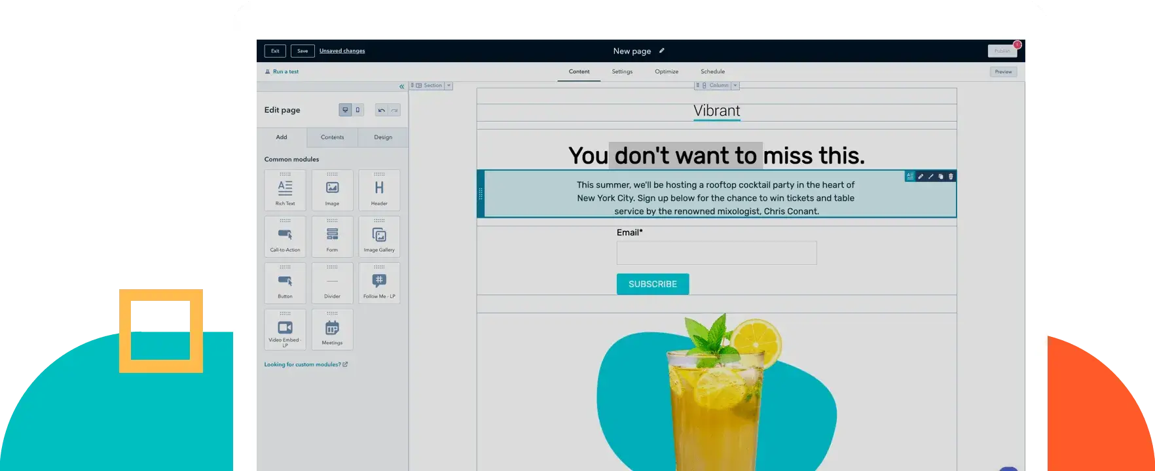Click the Exit button
1155x471 pixels.
point(275,51)
